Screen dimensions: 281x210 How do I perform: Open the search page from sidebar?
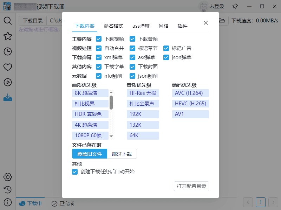click(8, 21)
